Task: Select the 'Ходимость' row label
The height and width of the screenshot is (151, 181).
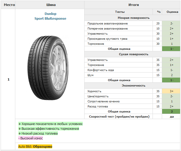Action: pyautogui.click(x=94, y=91)
